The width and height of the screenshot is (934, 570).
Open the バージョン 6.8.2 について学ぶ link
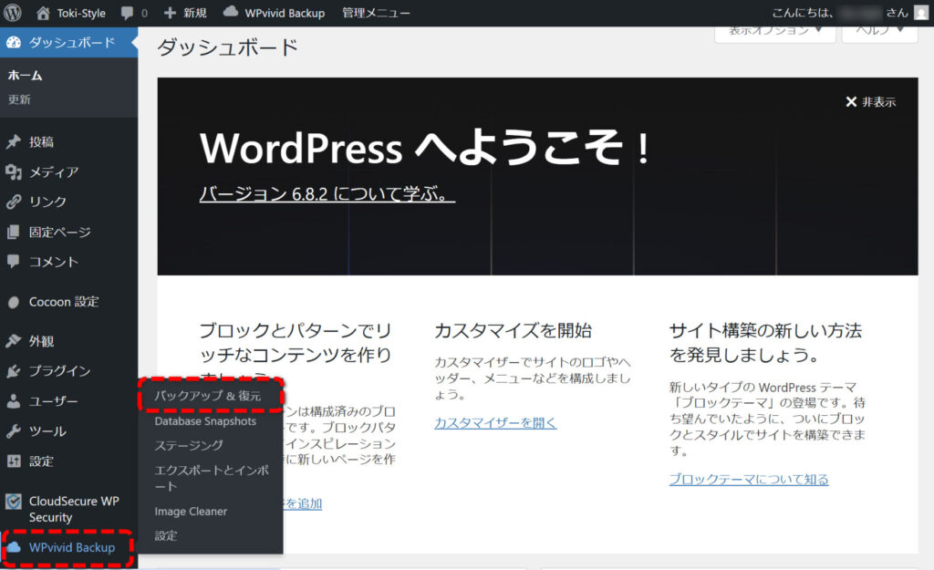tap(327, 194)
